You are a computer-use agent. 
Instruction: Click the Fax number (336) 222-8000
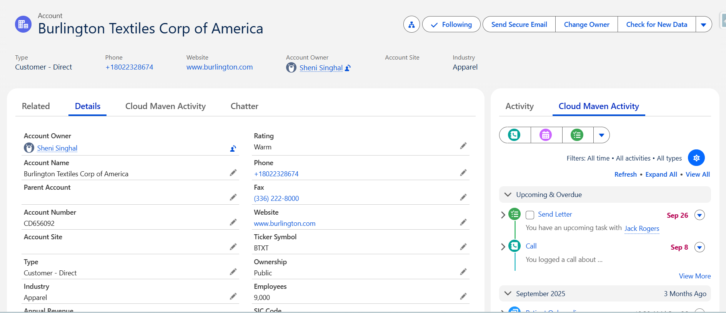(x=276, y=199)
